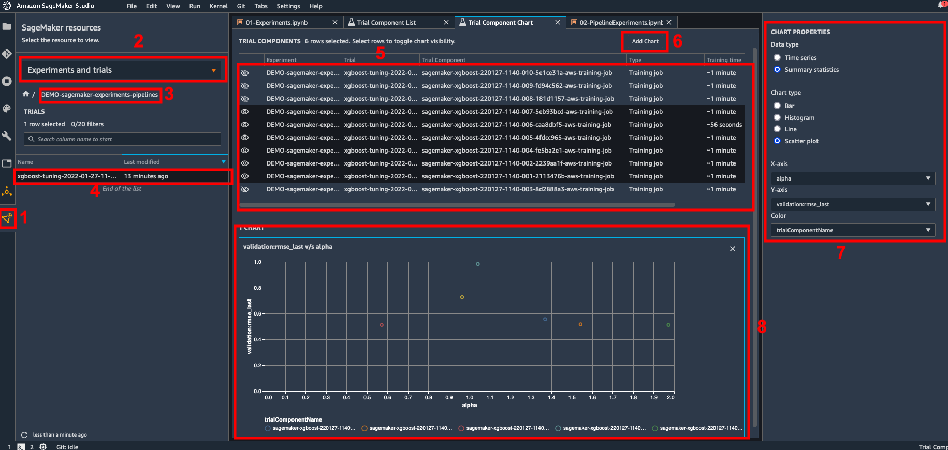The height and width of the screenshot is (450, 948).
Task: Open the tabs list sidebar icon
Action: [7, 163]
